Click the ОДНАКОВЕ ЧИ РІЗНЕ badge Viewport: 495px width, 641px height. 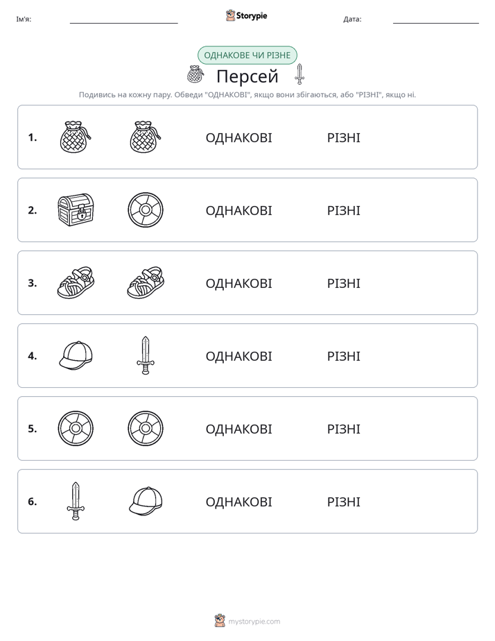[247, 55]
